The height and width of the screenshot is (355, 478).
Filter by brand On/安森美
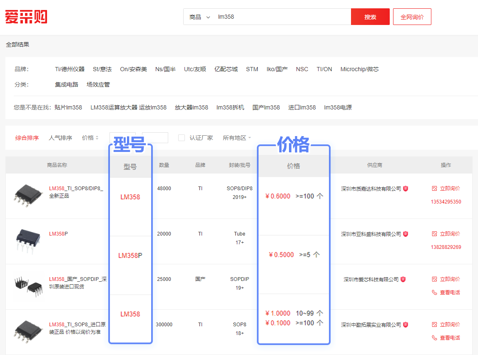[x=133, y=69]
